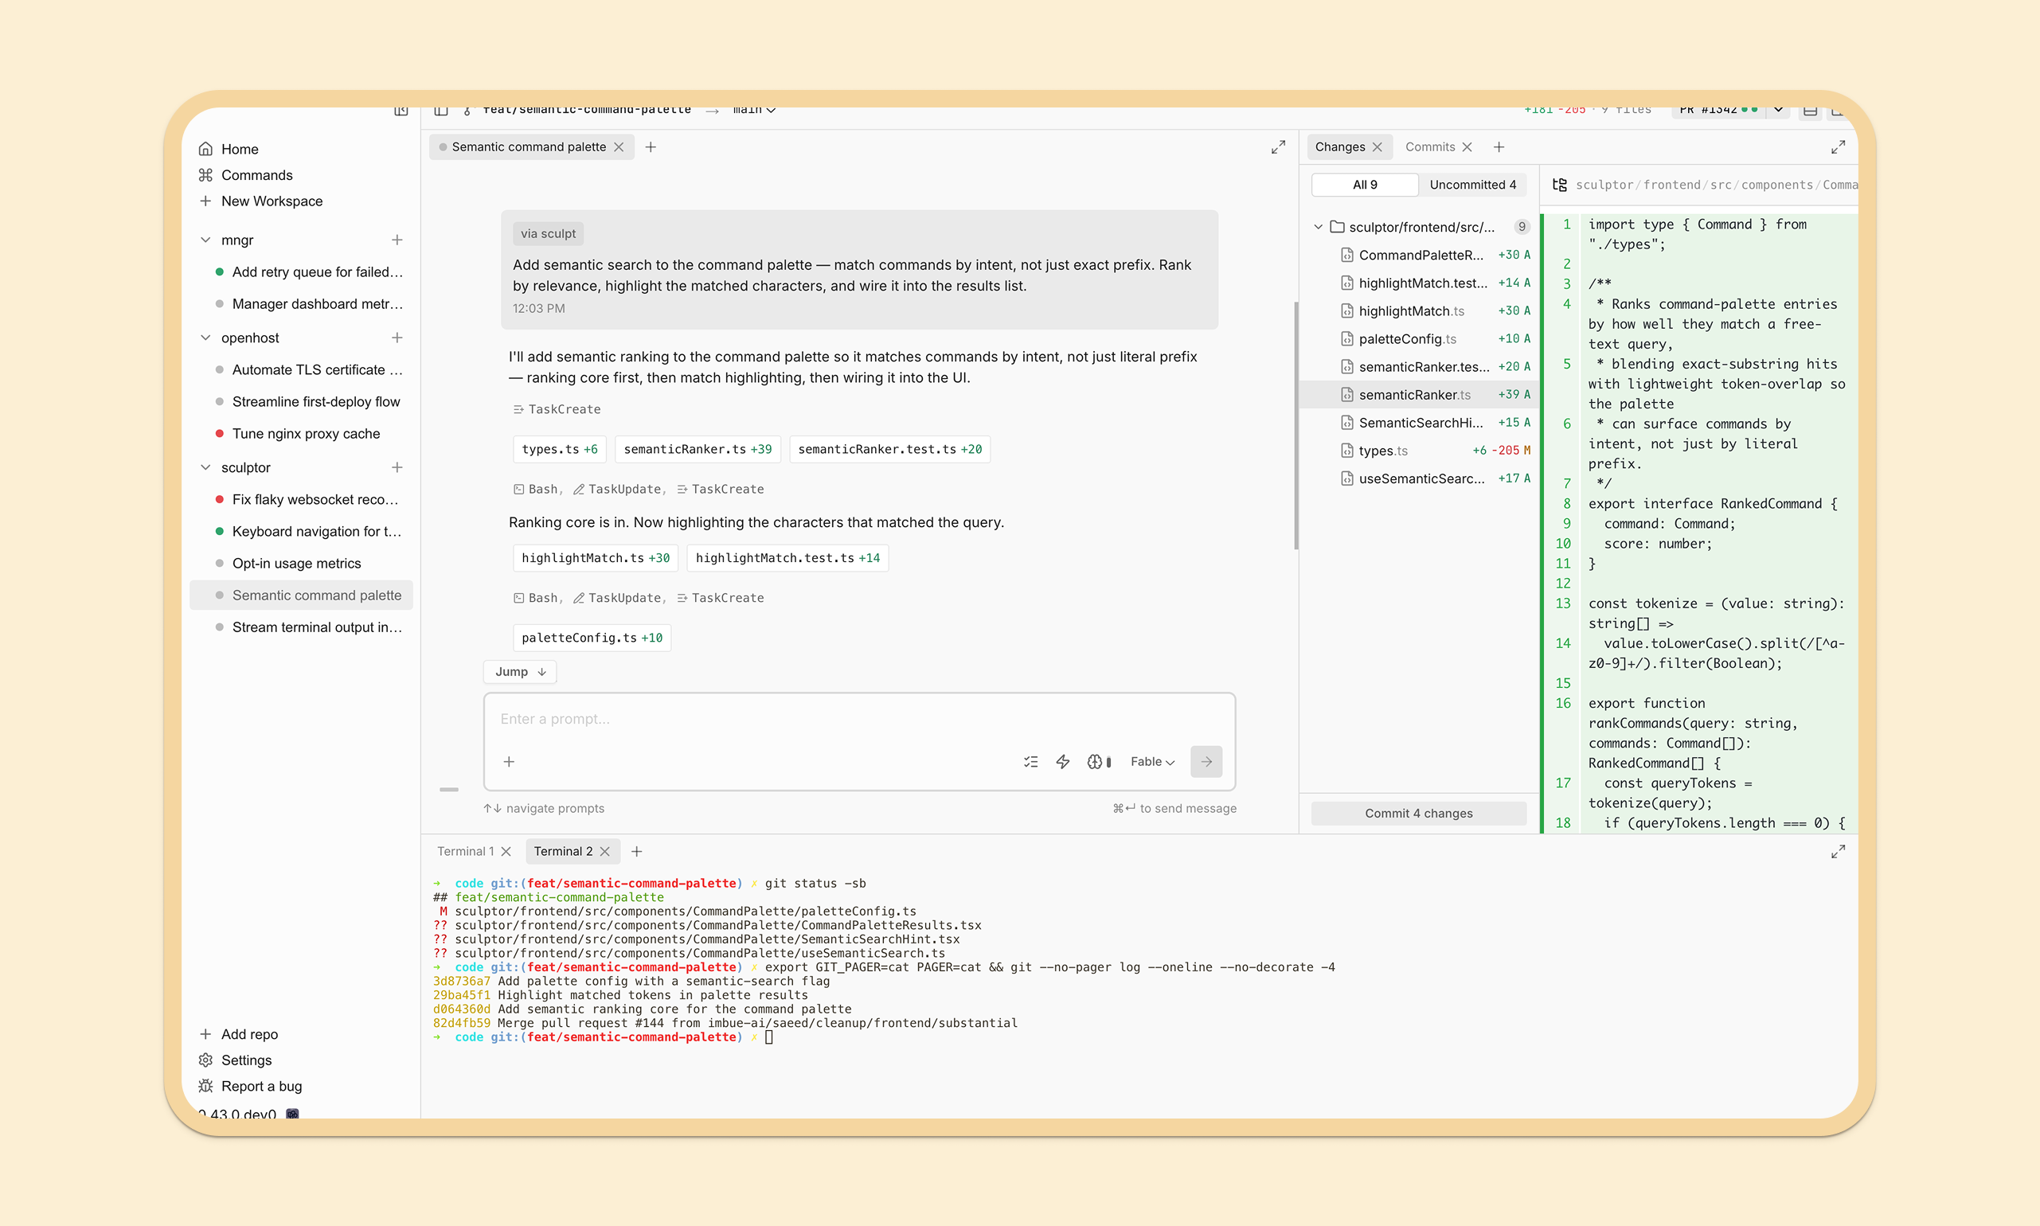Click the Report a bug icon
This screenshot has height=1226, width=2040.
click(x=205, y=1087)
